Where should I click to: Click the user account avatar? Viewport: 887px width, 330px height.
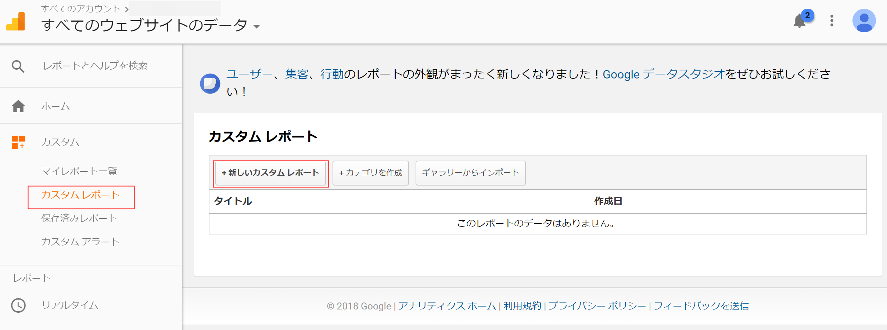click(x=864, y=21)
